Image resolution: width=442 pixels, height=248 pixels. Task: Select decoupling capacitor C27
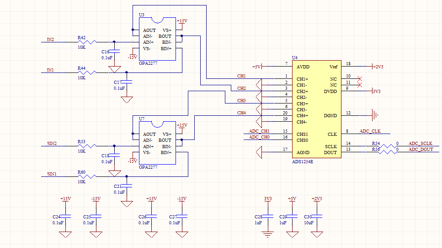(x=182, y=217)
